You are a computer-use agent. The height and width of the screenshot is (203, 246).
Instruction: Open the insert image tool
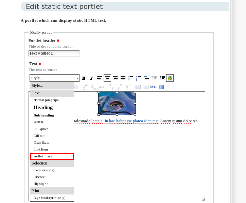tap(170, 78)
